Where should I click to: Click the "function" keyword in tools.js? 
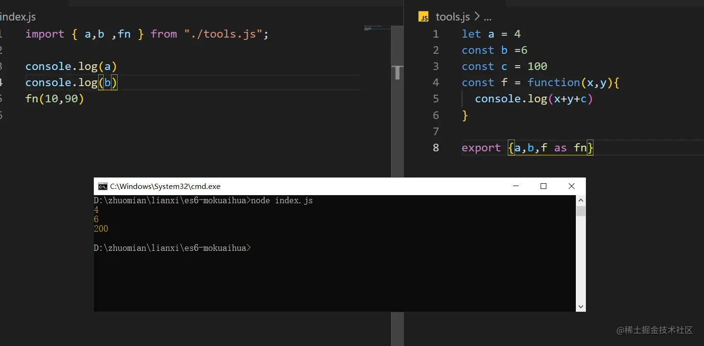[x=553, y=82]
